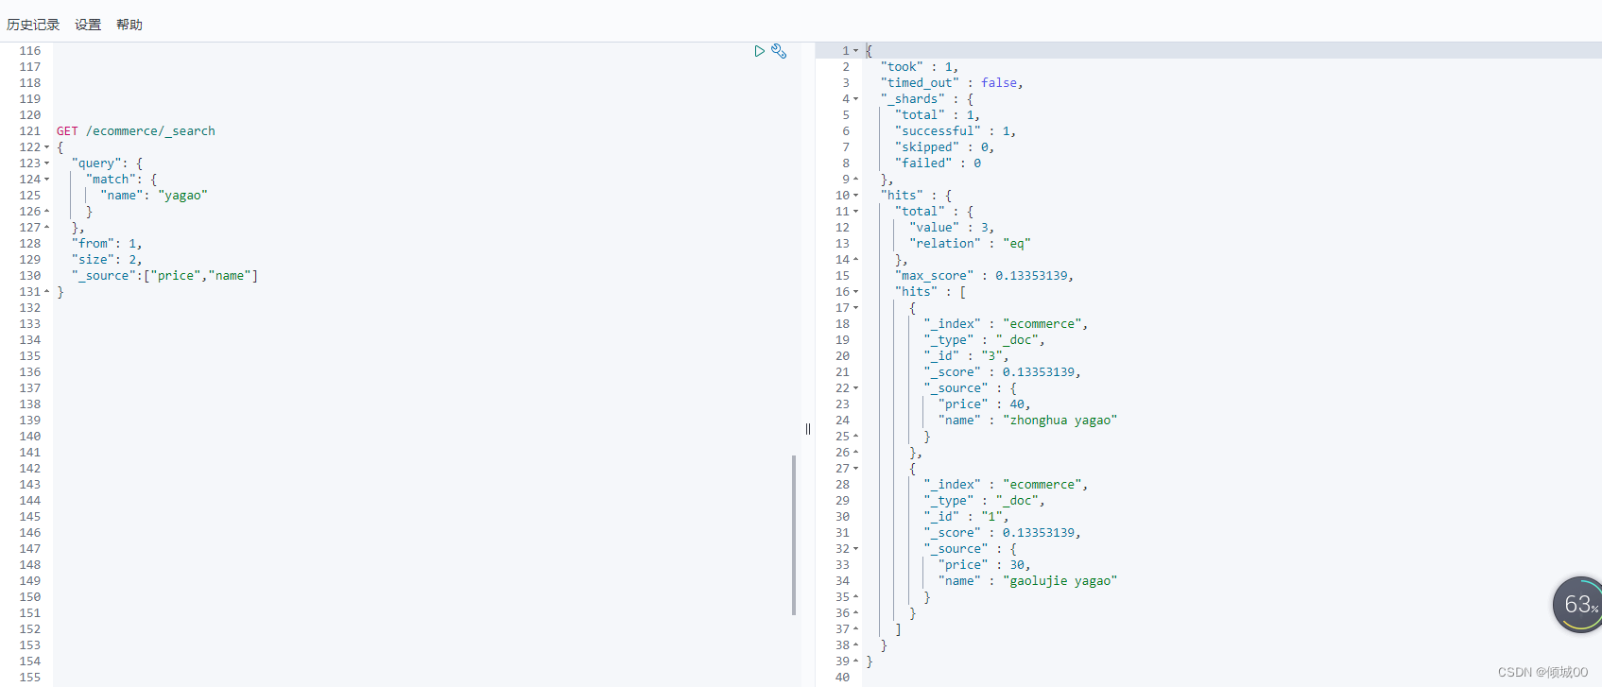Image resolution: width=1602 pixels, height=687 pixels.
Task: Toggle fold marker at response line 14
Action: coord(856,260)
